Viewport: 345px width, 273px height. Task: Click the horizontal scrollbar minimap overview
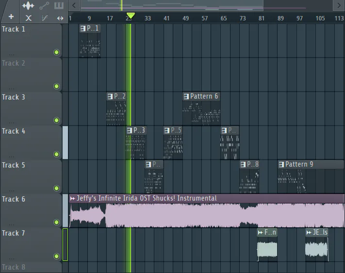[x=172, y=5]
